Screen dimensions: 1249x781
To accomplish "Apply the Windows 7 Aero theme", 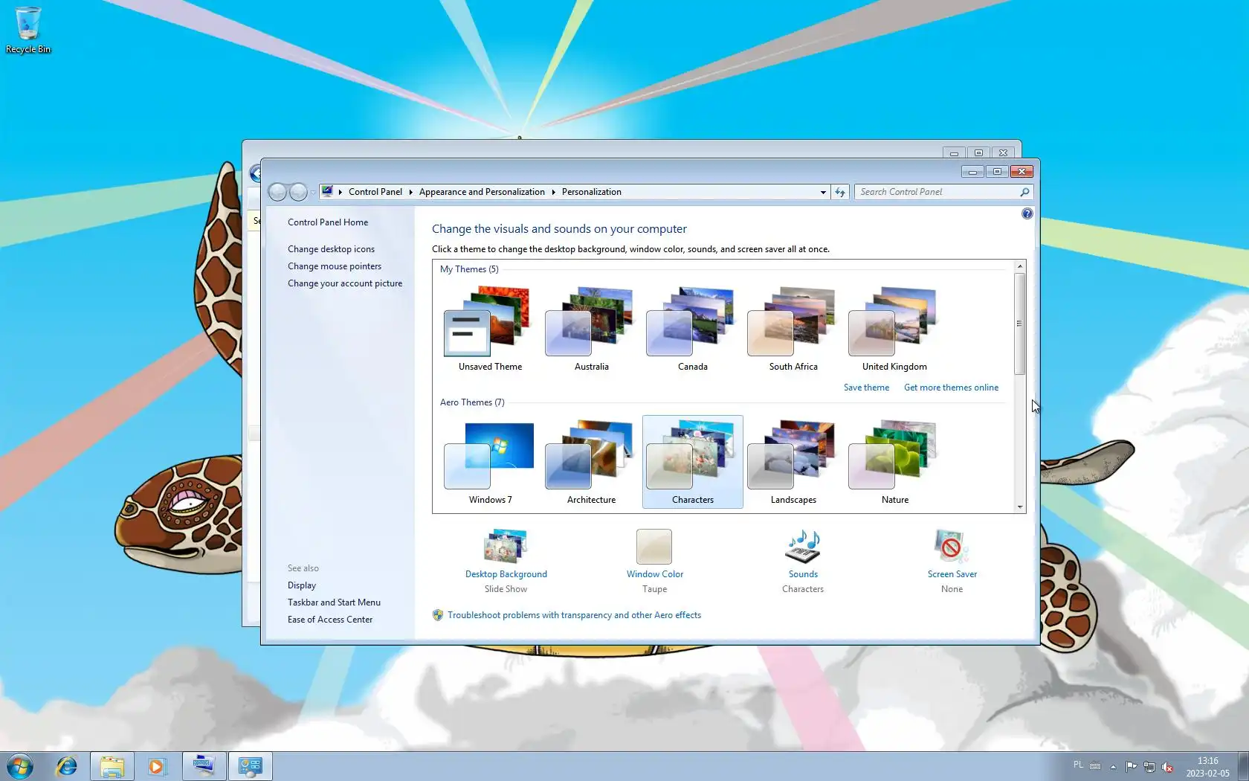I will coord(490,462).
